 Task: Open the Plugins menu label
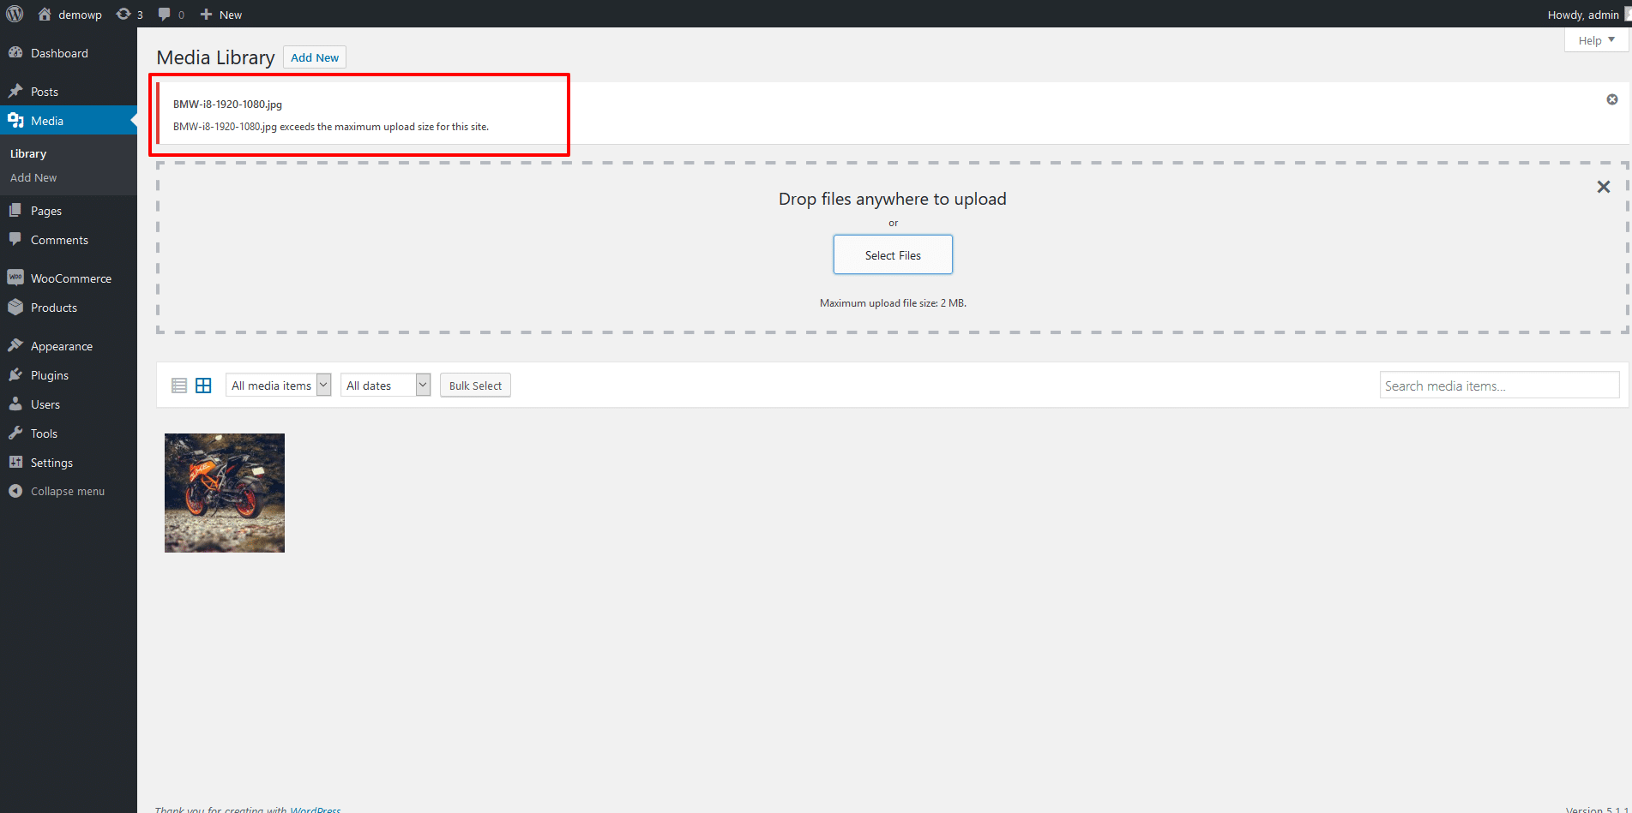pos(50,375)
